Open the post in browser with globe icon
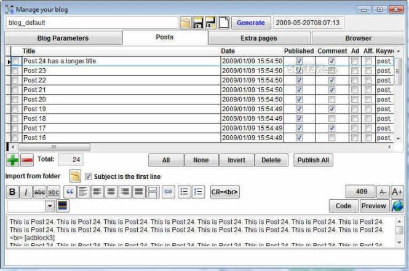Screen dimensions: 409x271 pyautogui.click(x=397, y=206)
